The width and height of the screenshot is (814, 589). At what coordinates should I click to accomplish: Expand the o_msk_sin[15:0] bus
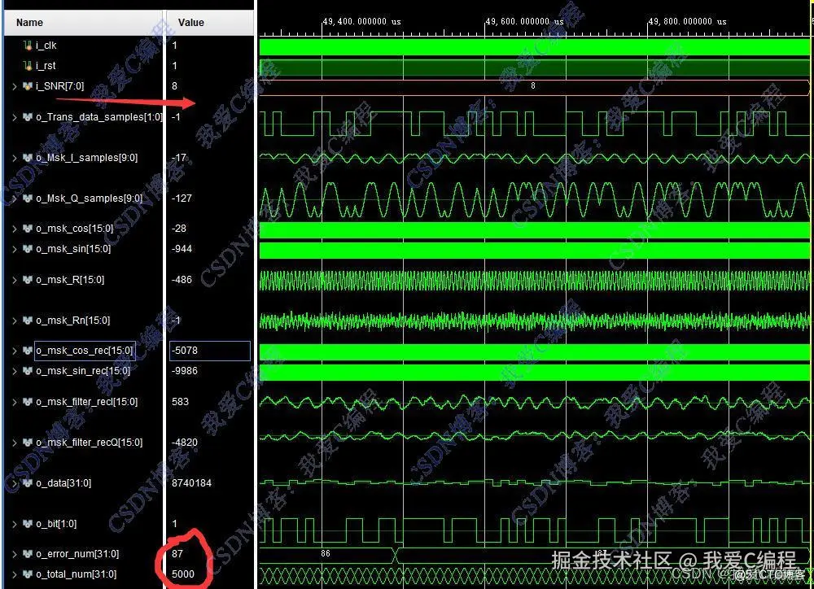(x=15, y=250)
